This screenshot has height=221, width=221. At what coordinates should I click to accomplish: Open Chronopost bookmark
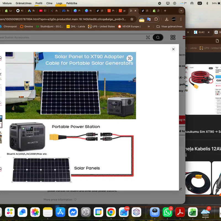pos(9,27)
